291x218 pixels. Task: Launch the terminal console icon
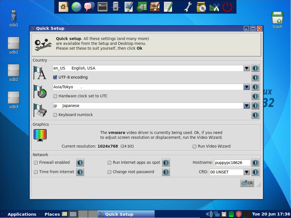coord(102,7)
